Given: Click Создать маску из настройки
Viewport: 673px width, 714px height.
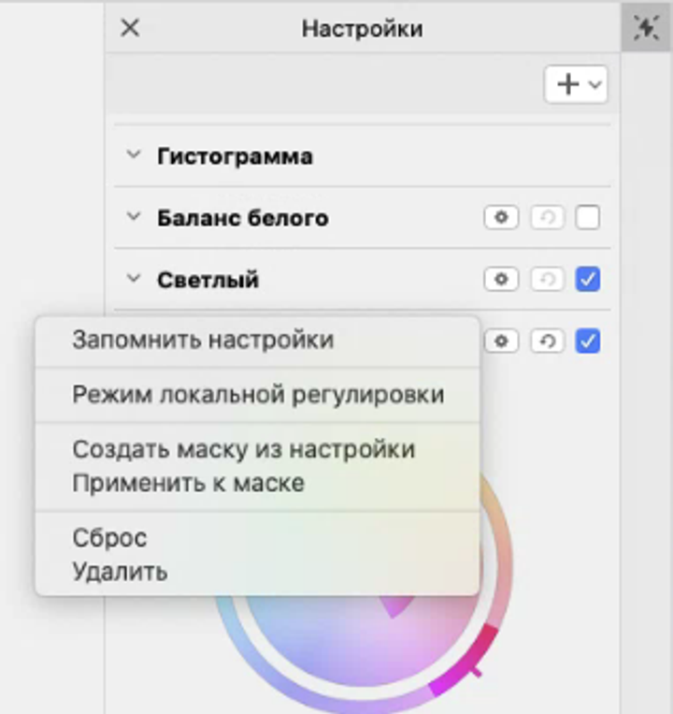Looking at the screenshot, I should coord(244,449).
